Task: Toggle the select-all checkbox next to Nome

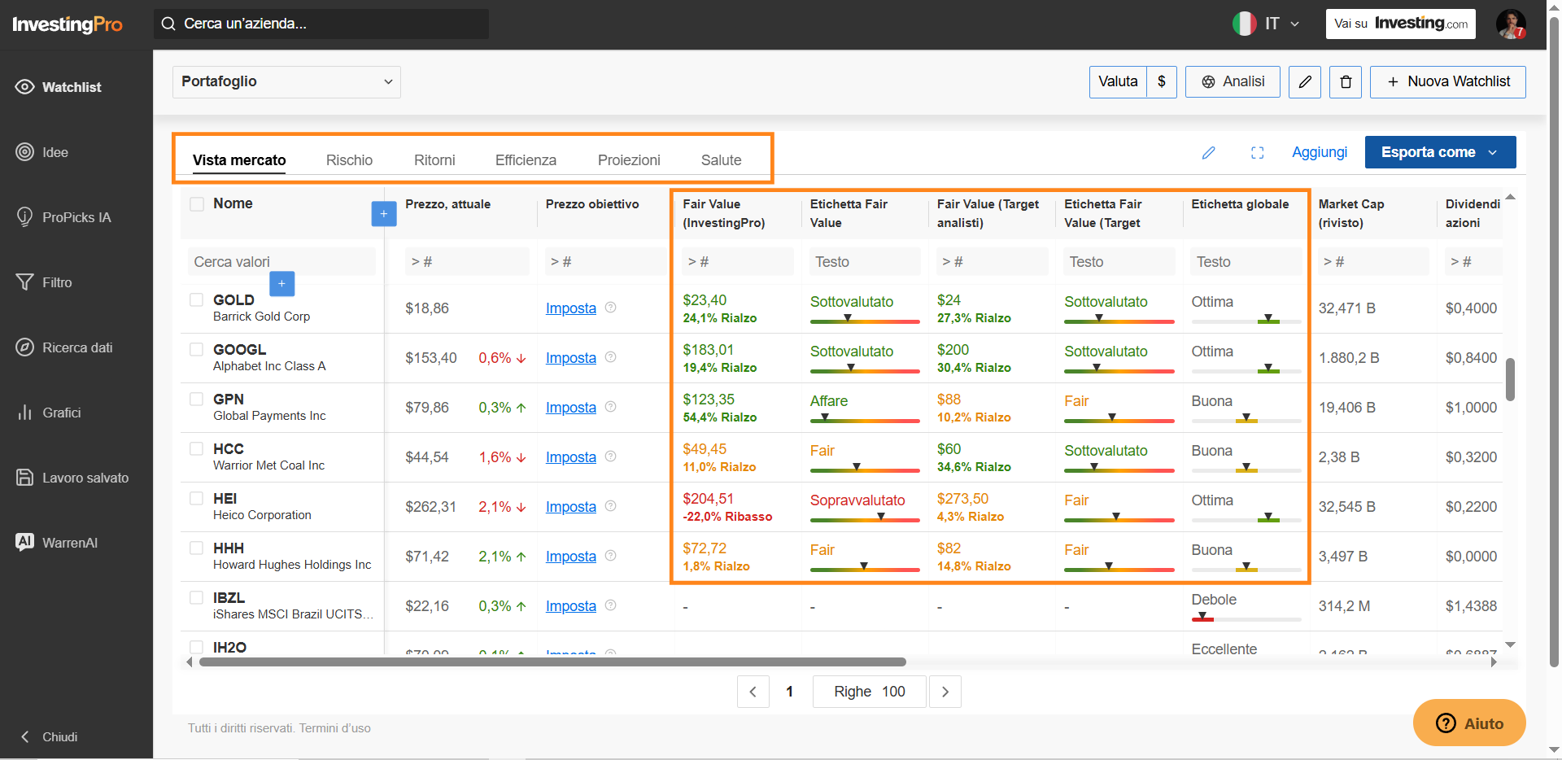Action: click(197, 203)
